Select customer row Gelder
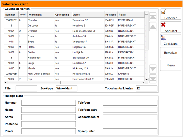Viewport: 183px width, 137px height. pyautogui.click(x=75, y=52)
